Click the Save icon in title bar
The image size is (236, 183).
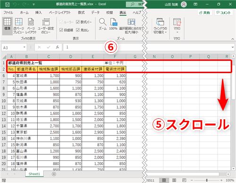[7, 4]
